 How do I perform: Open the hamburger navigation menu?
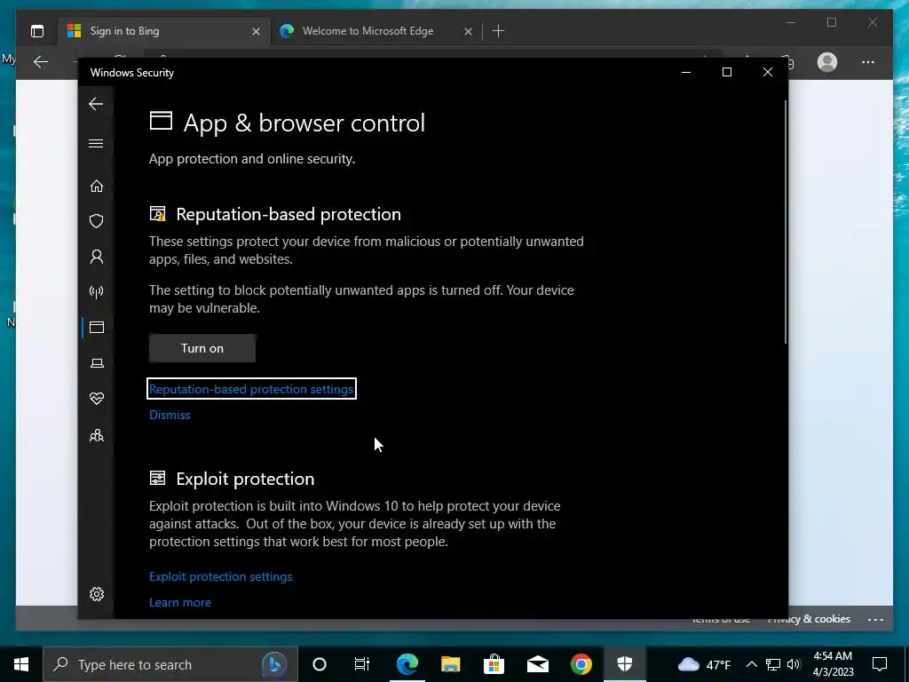coord(96,143)
